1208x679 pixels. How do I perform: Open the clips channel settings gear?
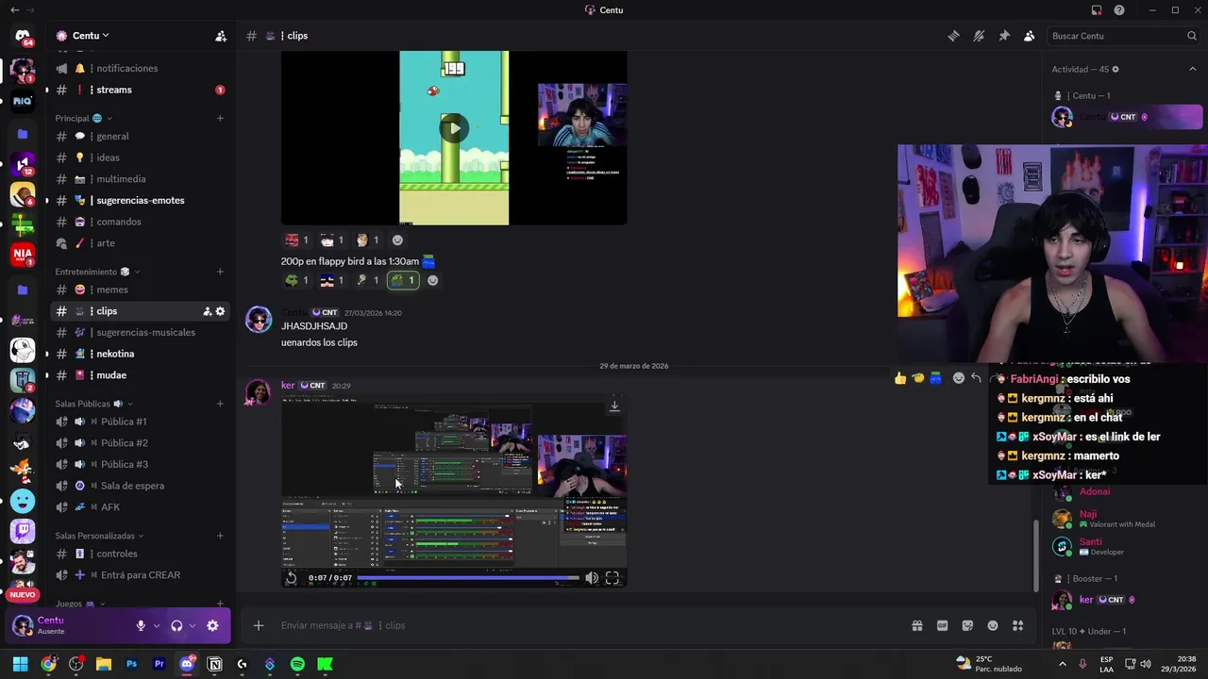click(221, 311)
